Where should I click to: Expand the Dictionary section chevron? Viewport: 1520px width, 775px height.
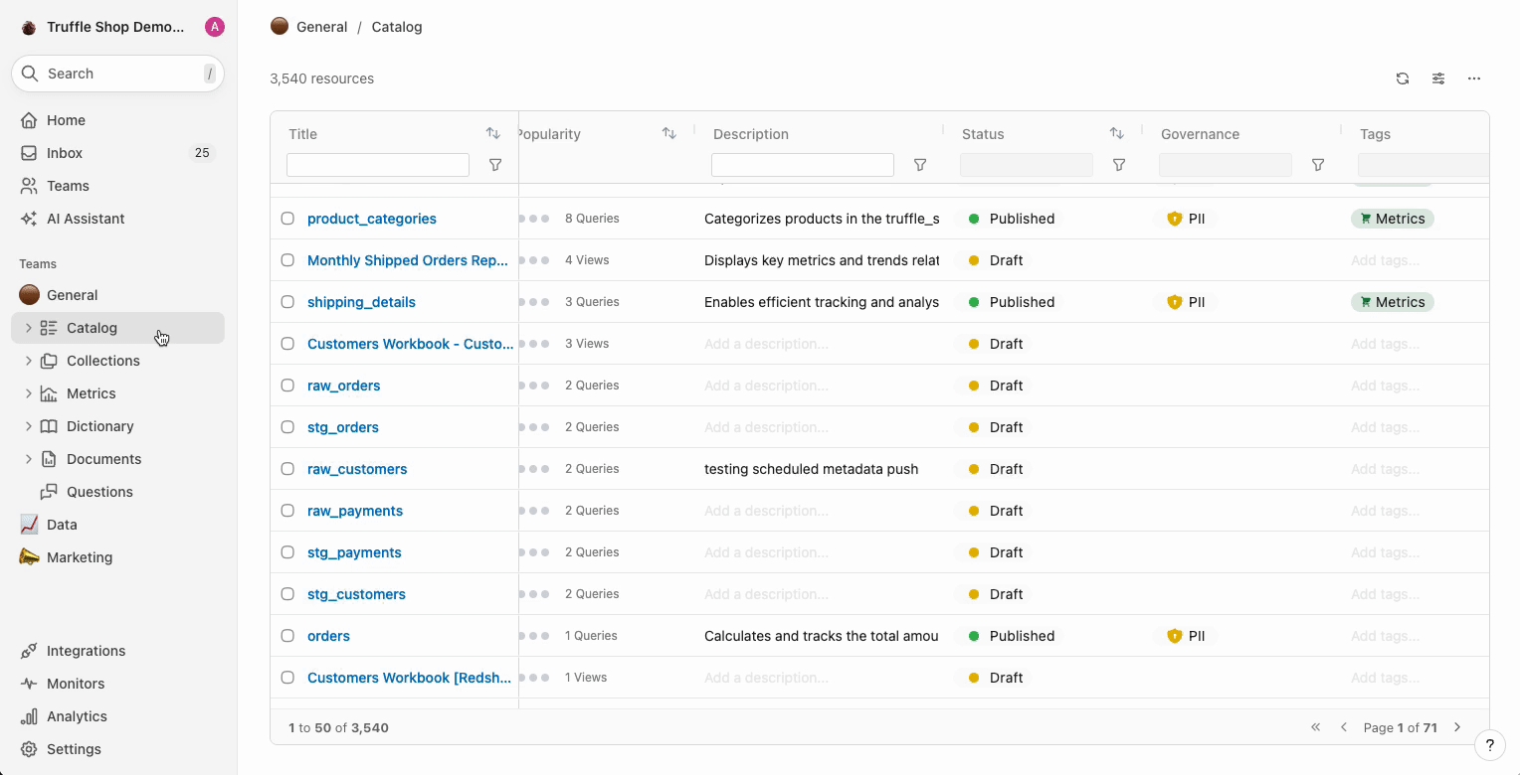coord(29,426)
